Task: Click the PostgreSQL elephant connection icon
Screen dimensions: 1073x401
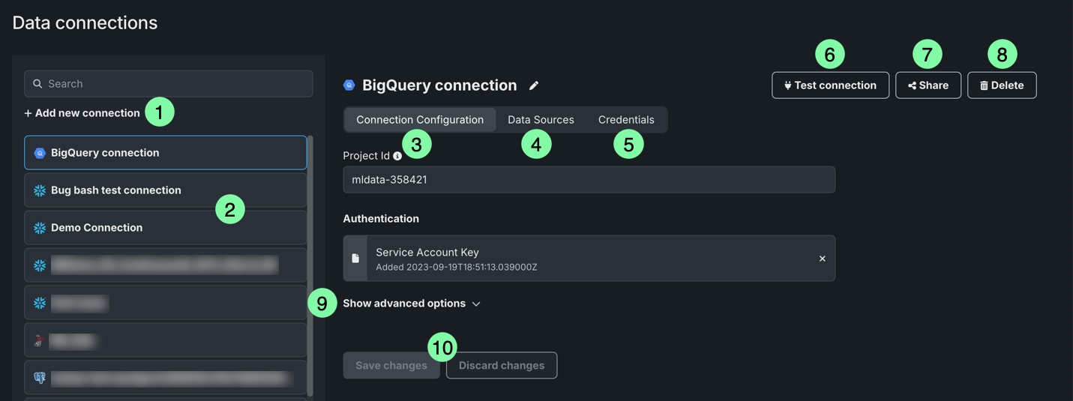Action: pyautogui.click(x=40, y=379)
